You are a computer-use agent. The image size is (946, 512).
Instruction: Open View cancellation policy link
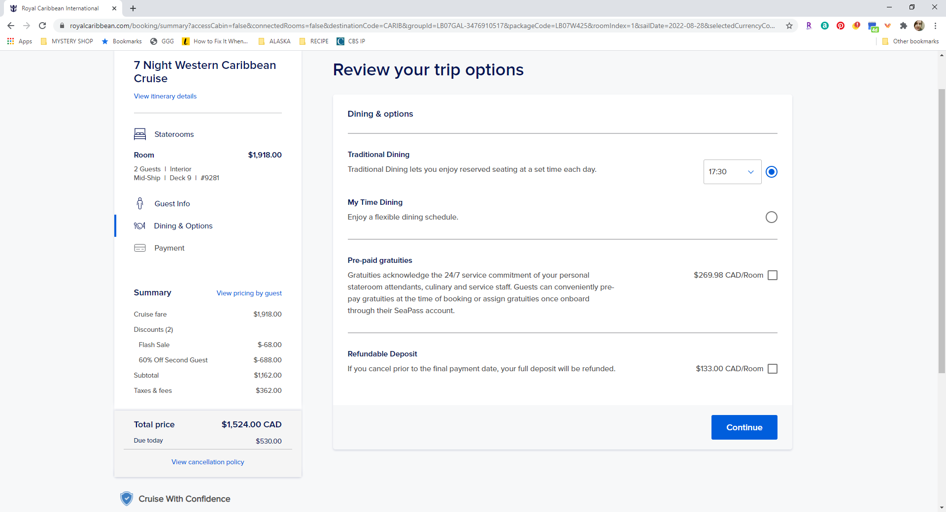point(207,462)
